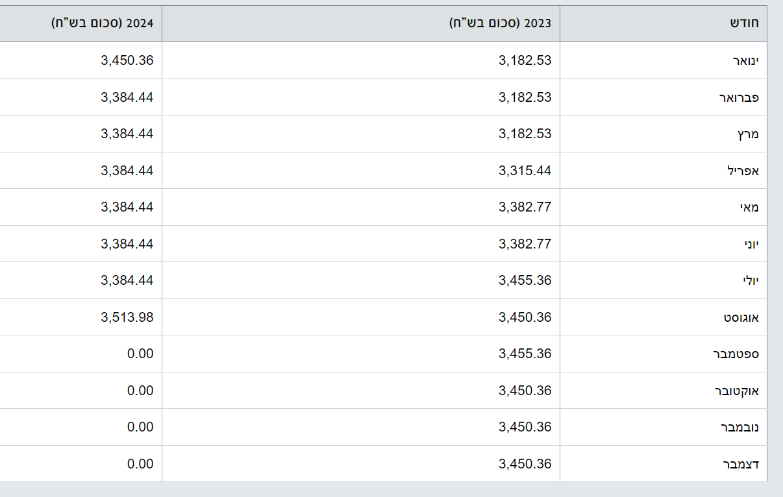
Task: Select the ינואר month cell
Action: coord(745,61)
